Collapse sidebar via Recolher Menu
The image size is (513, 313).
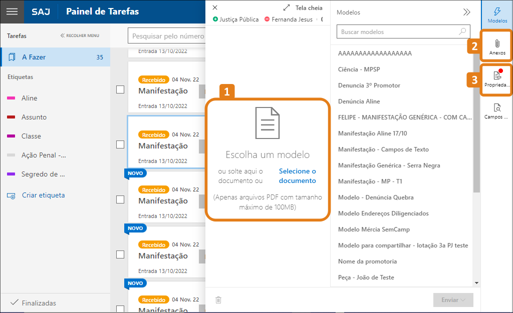80,36
